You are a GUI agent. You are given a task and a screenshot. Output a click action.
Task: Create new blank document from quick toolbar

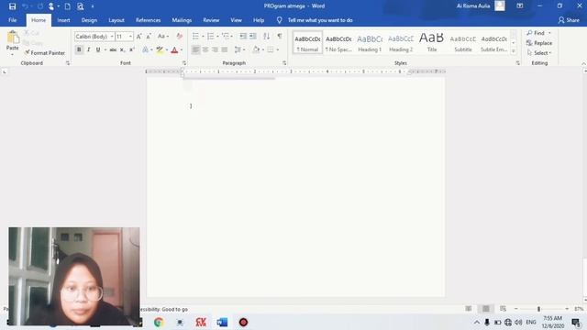point(67,6)
